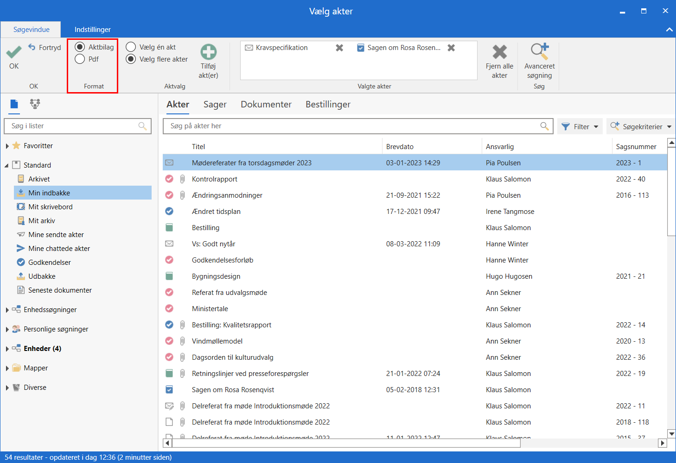
Task: Switch to the organization tree view icon
Action: (35, 104)
